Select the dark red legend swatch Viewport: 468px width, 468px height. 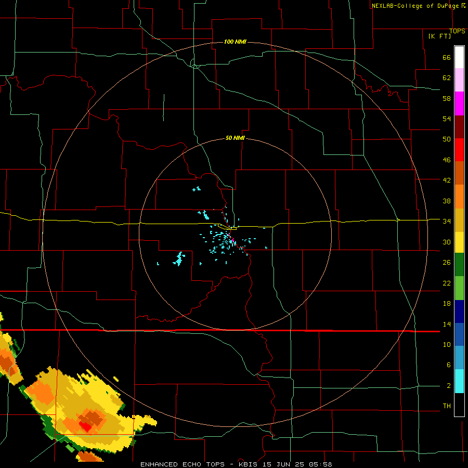pos(459,127)
